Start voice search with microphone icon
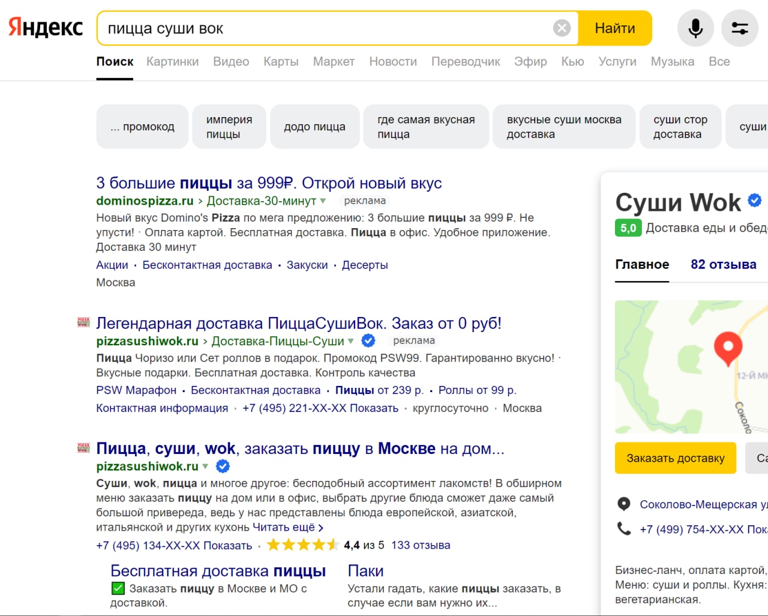The height and width of the screenshot is (616, 768). 695,28
